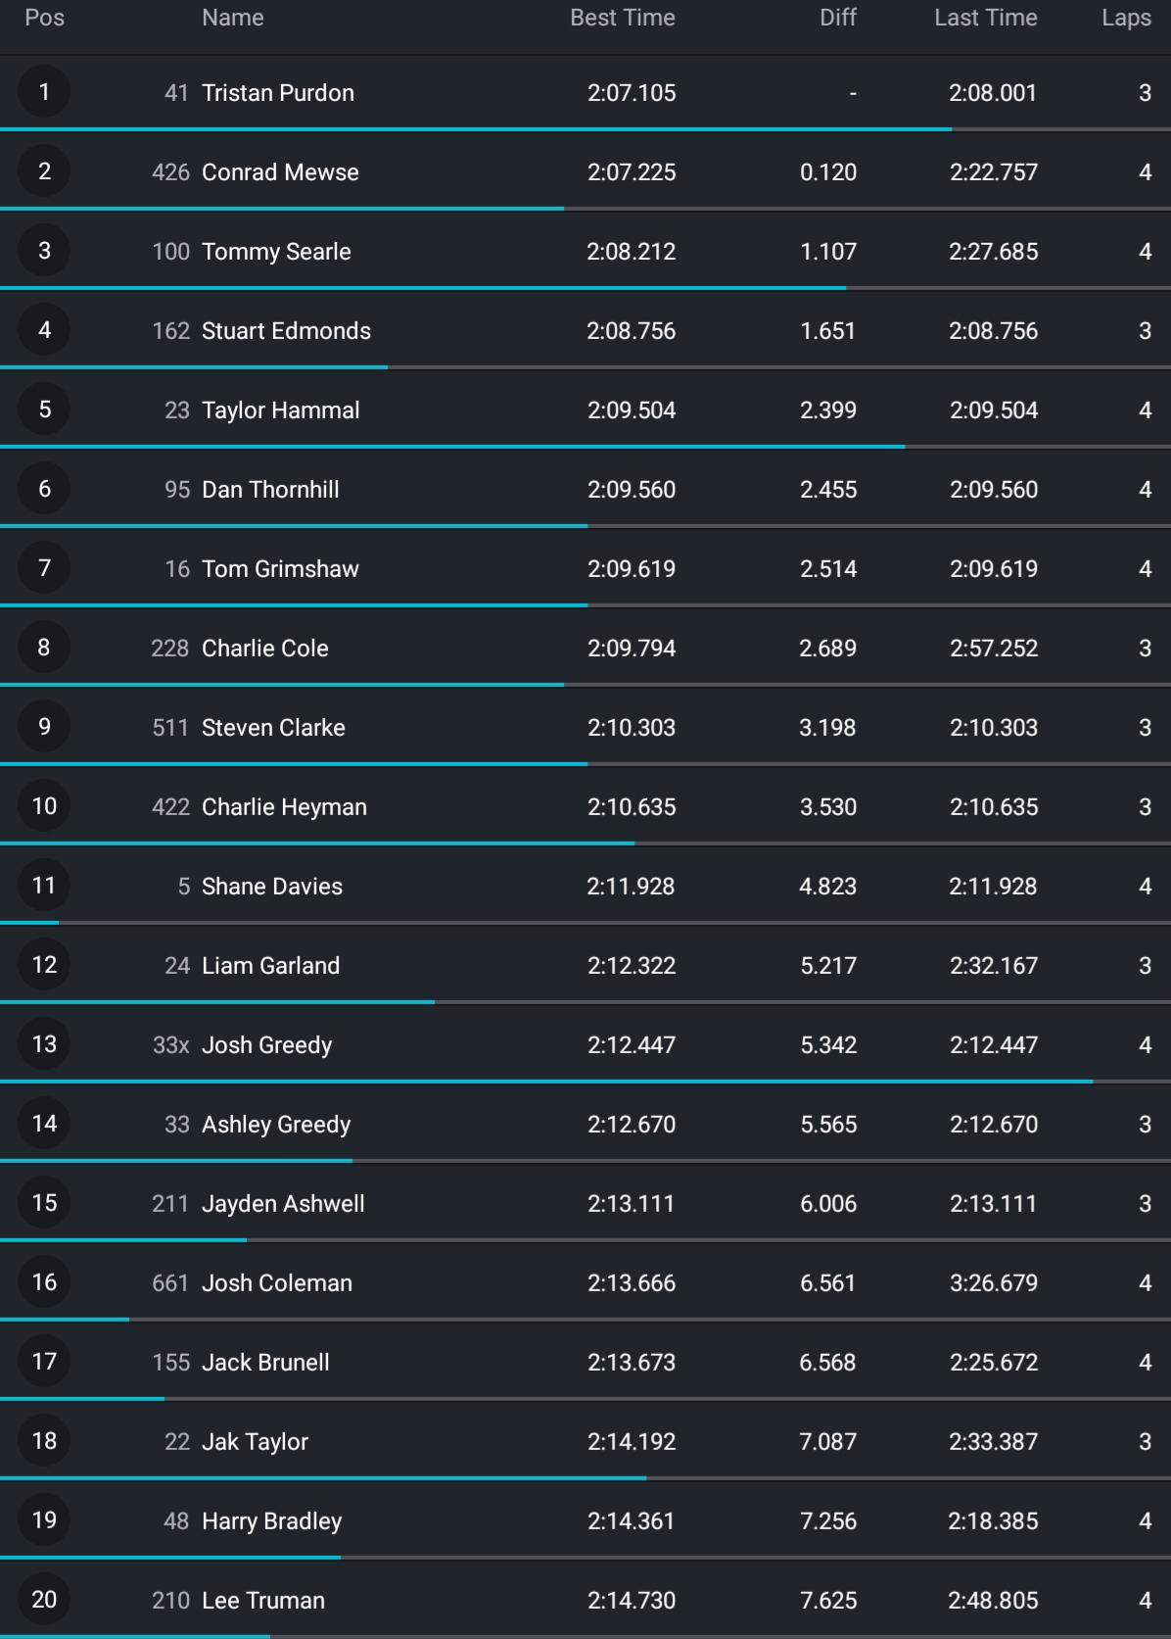Select Josh Coleman's last time 3:26.679
Screen dimensions: 1171x1639
point(993,1283)
